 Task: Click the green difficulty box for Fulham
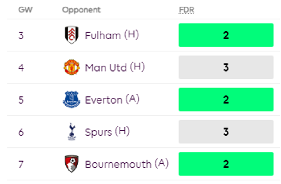(x=226, y=35)
